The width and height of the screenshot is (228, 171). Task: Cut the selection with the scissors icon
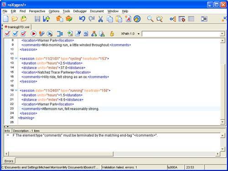click(100, 19)
